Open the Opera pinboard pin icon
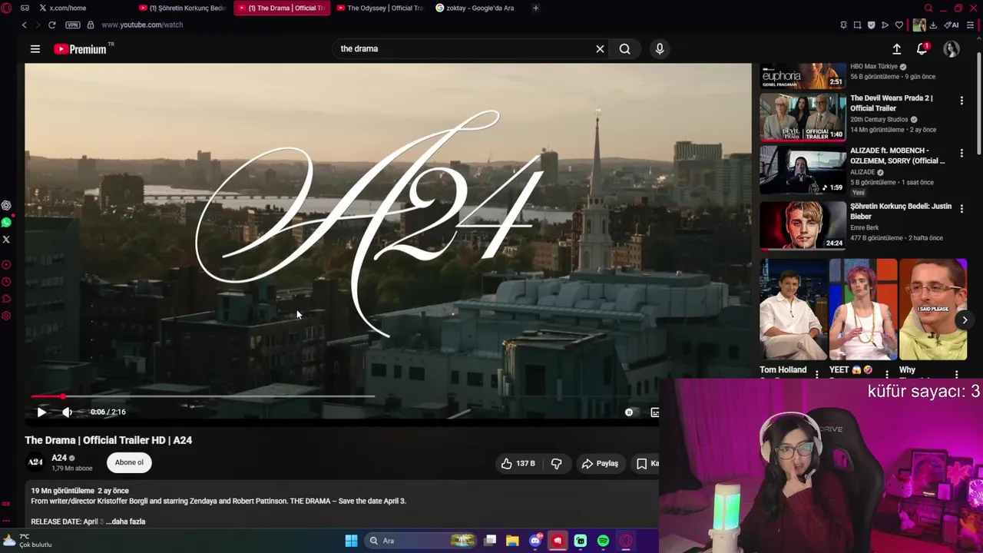983x553 pixels. coord(843,25)
